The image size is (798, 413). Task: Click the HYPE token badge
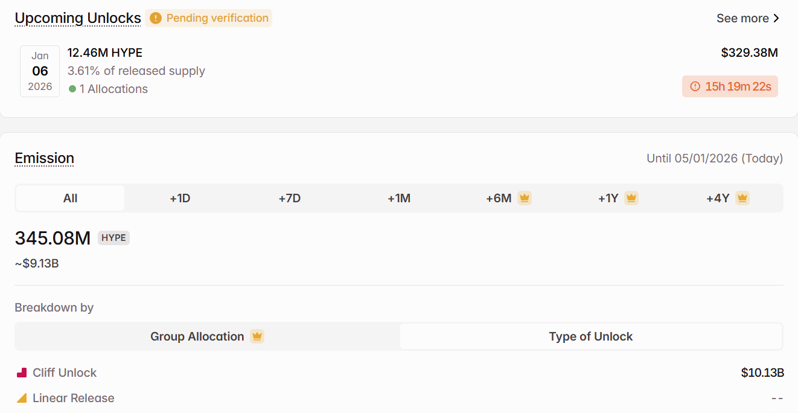tap(113, 238)
